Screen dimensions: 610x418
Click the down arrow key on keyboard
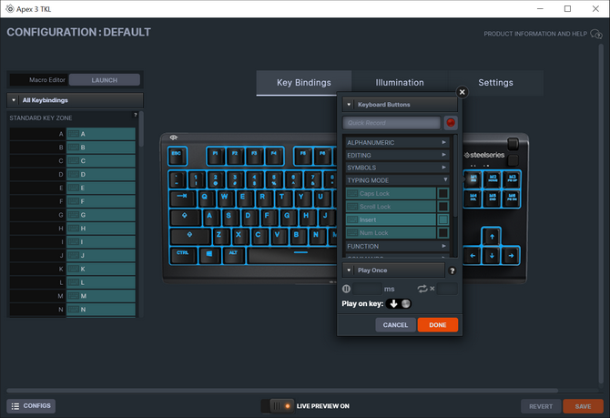click(493, 256)
